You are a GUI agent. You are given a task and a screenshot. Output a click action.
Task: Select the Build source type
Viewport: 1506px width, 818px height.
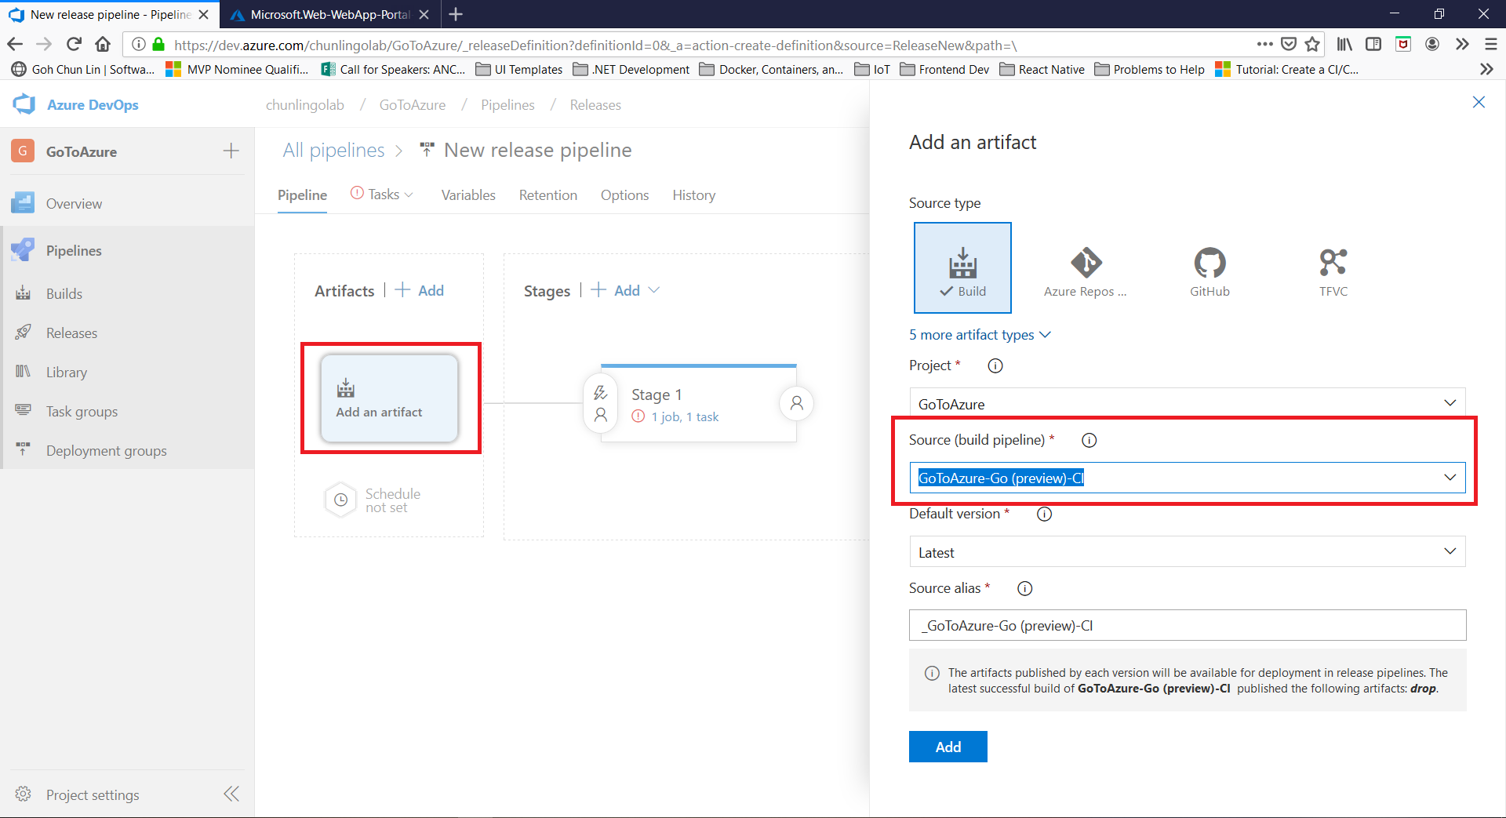962,267
